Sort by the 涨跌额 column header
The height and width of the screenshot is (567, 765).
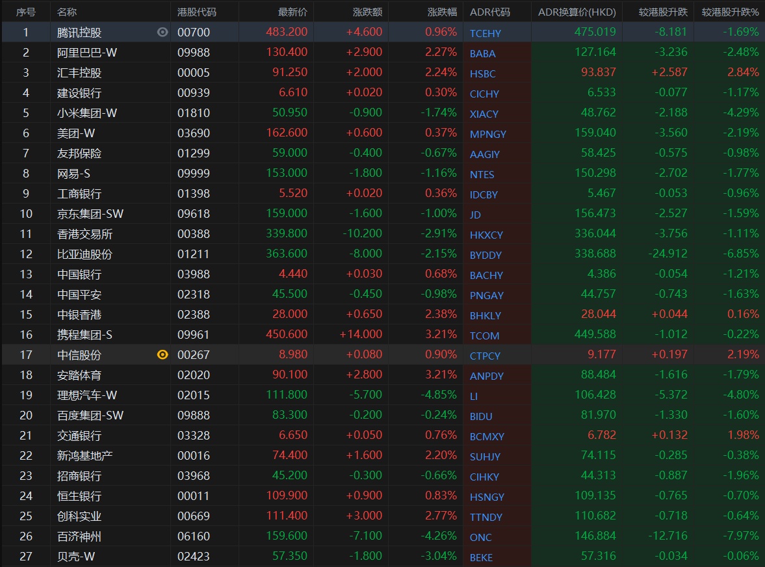[367, 12]
